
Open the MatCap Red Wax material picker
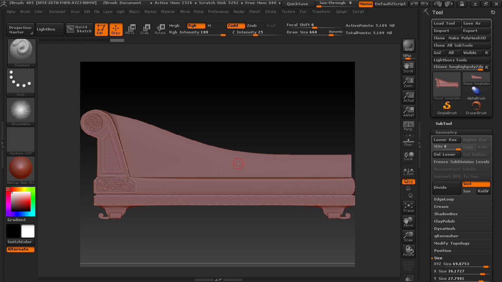coord(21,170)
